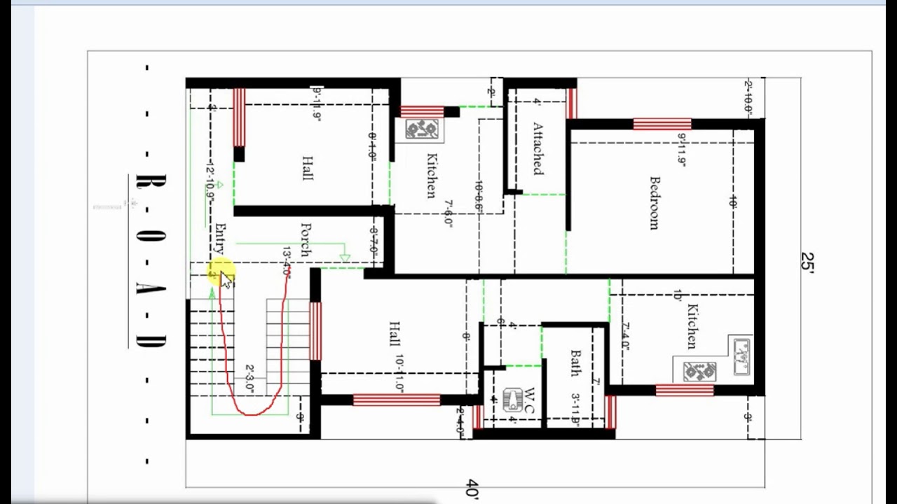Click the 10'-8.6" dimension text
Screen dimensions: 897x504
479,198
